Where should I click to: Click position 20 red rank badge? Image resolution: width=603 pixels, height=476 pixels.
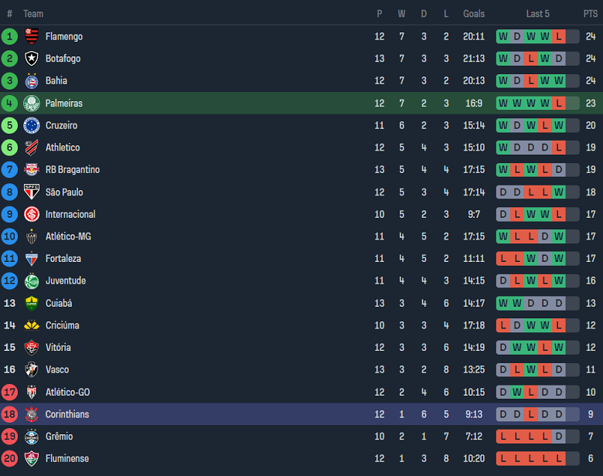pos(9,459)
